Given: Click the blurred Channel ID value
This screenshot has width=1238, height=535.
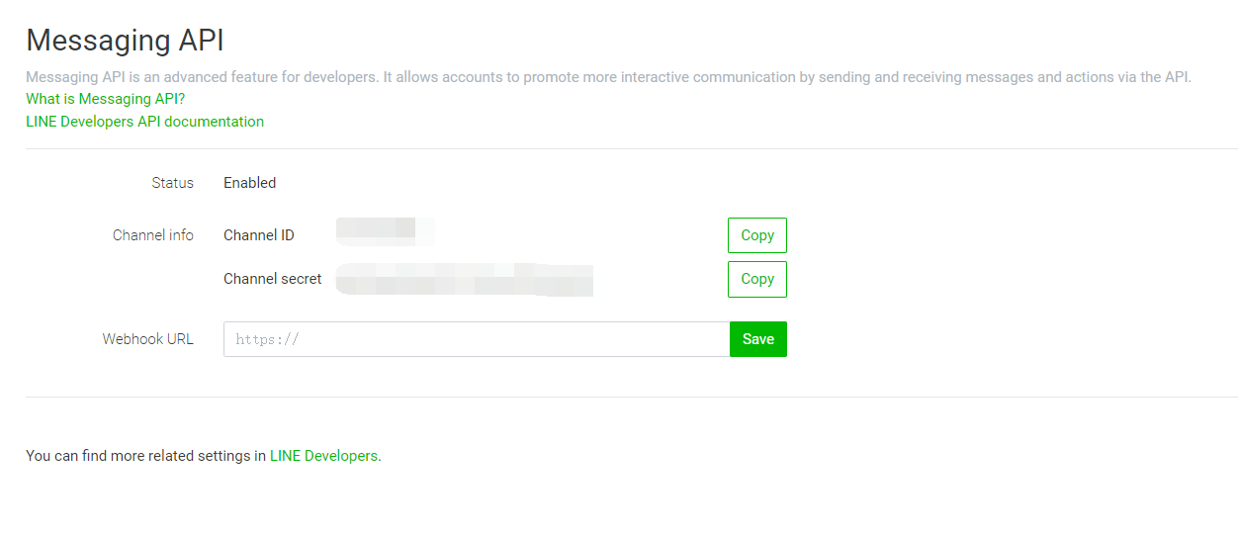Looking at the screenshot, I should coord(385,232).
